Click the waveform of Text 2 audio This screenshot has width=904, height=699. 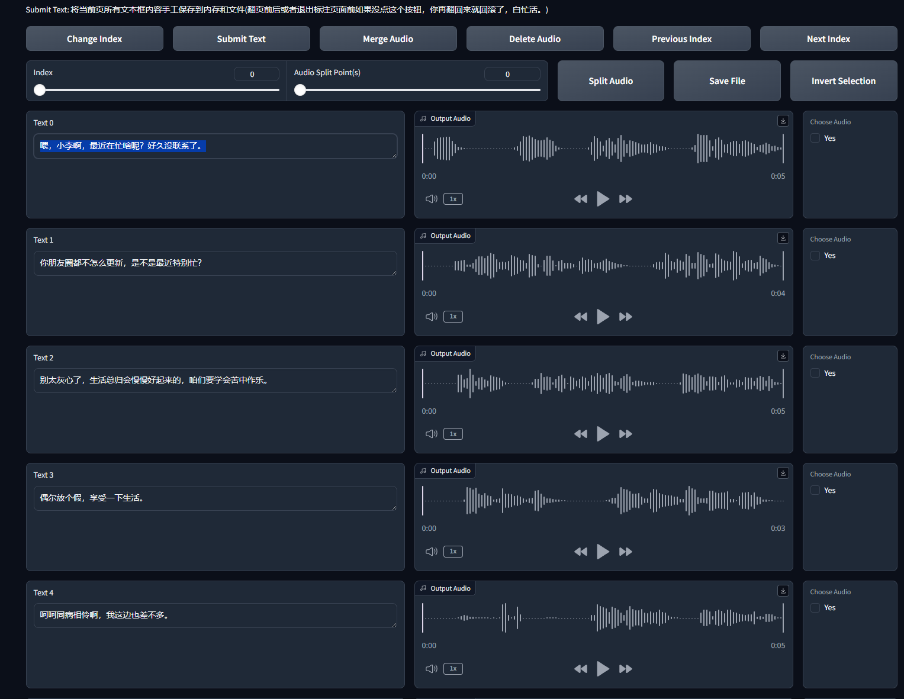pyautogui.click(x=603, y=384)
